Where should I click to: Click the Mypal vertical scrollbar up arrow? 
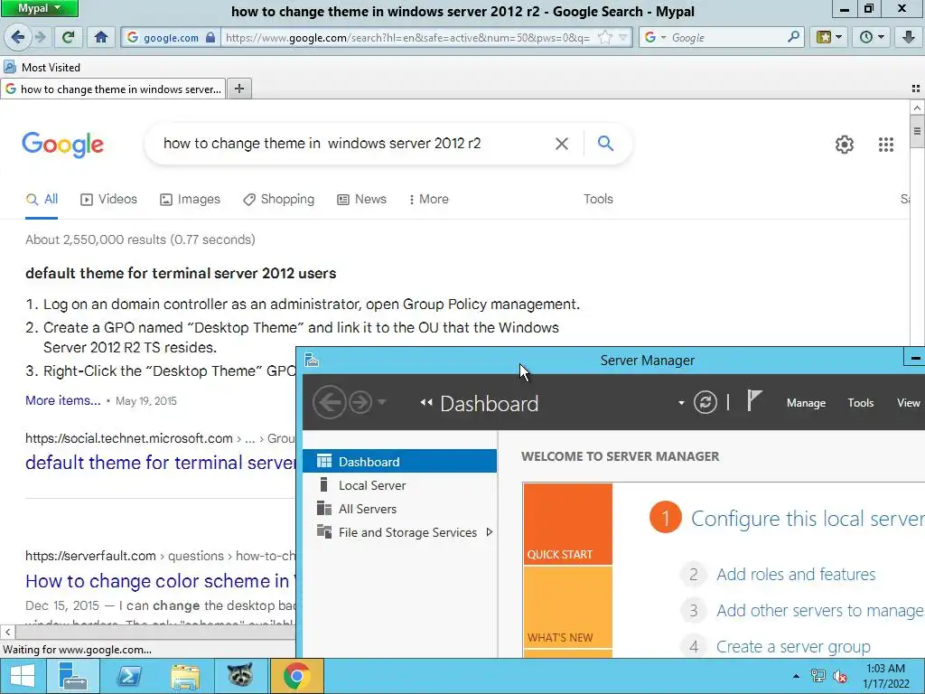click(917, 108)
